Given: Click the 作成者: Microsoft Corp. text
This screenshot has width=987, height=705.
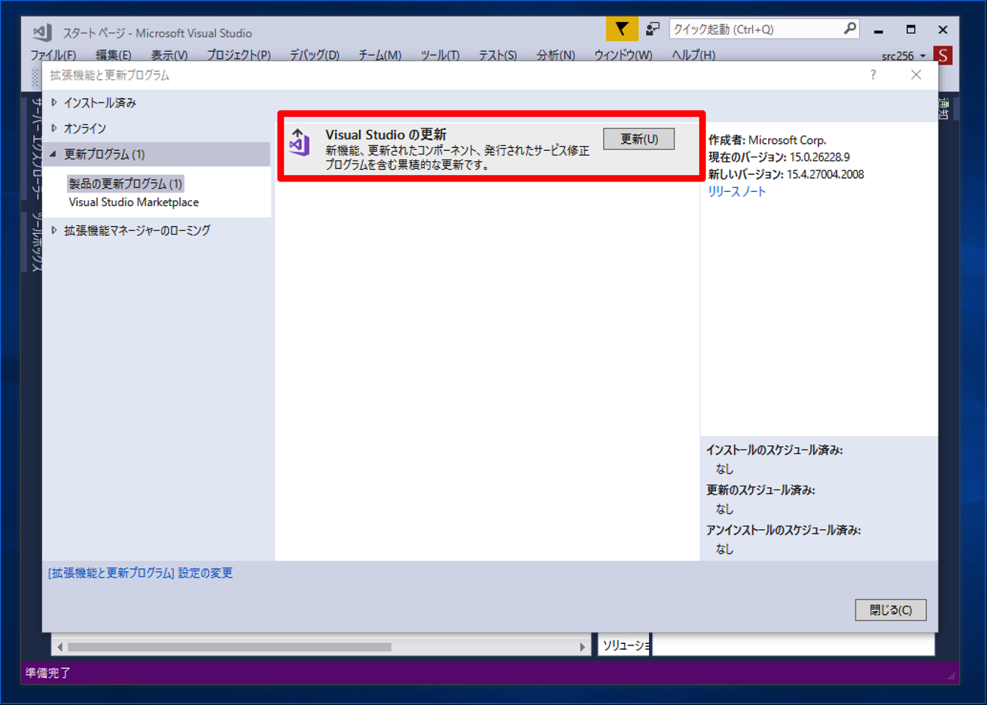Looking at the screenshot, I should [x=768, y=140].
